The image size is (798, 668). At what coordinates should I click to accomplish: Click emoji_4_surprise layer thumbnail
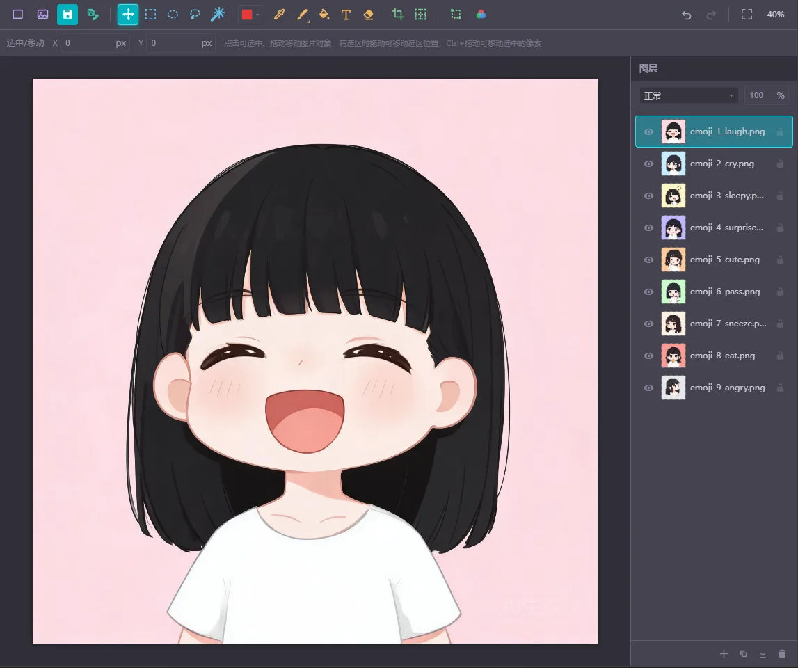(673, 228)
